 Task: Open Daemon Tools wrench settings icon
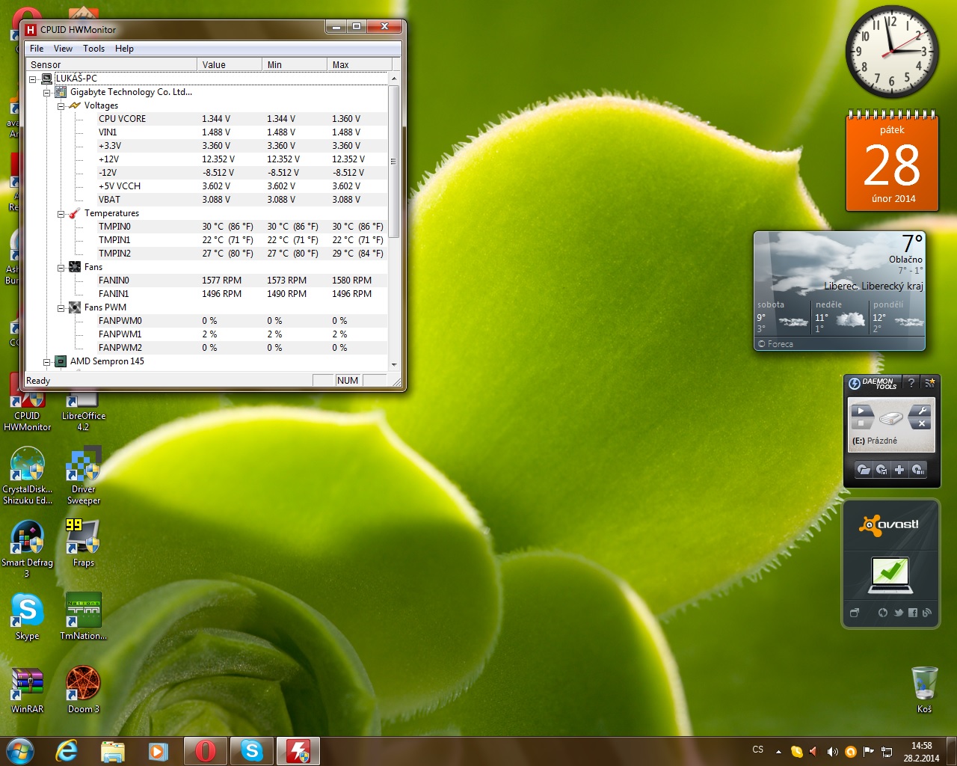click(922, 411)
